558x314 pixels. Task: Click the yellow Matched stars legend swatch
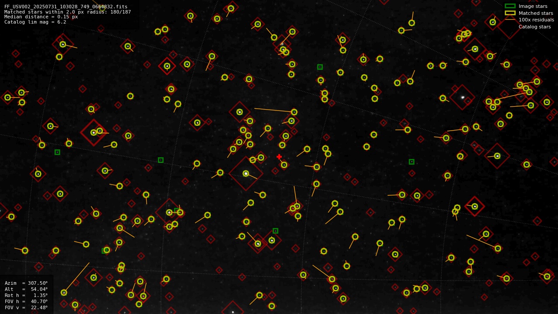[x=510, y=13]
